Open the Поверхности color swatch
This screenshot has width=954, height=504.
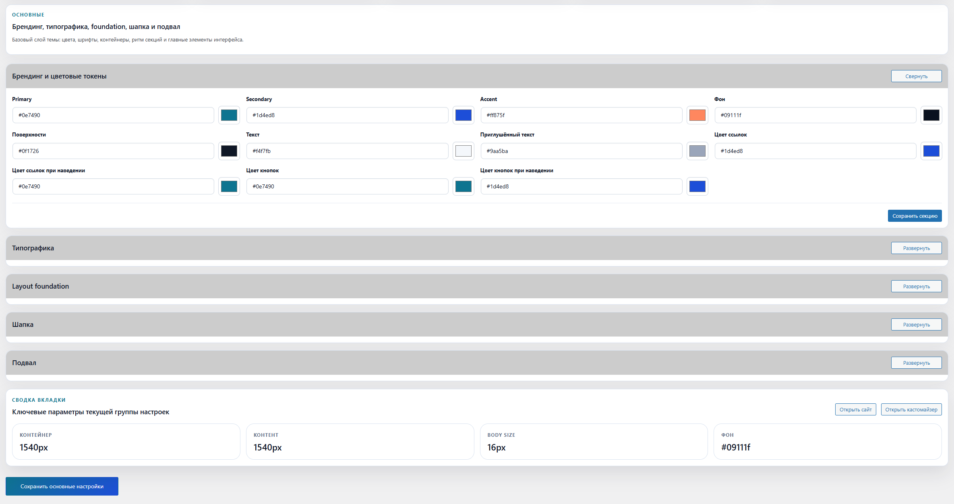(229, 151)
